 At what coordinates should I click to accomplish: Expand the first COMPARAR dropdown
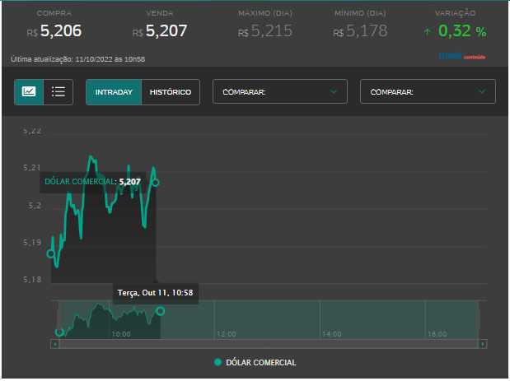pos(280,92)
